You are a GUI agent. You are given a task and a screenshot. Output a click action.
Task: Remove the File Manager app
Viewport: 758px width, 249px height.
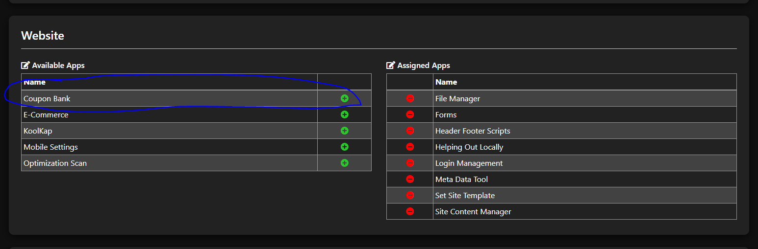coord(410,98)
